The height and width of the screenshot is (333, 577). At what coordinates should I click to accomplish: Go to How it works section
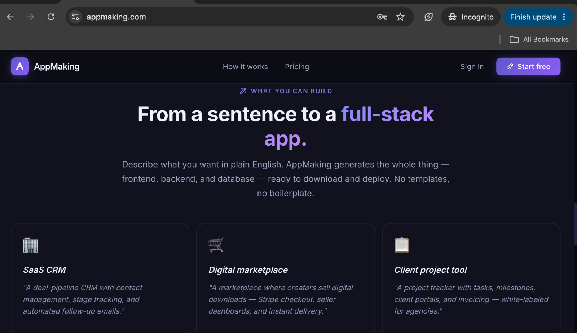pos(245,67)
